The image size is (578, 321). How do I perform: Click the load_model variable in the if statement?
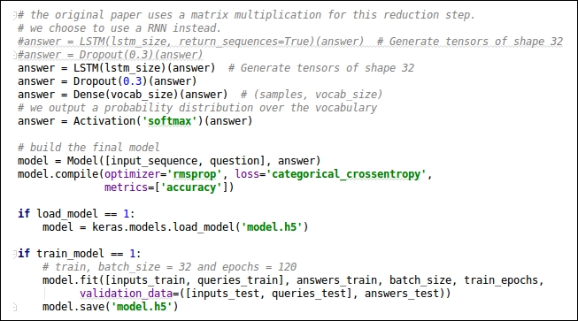(67, 214)
